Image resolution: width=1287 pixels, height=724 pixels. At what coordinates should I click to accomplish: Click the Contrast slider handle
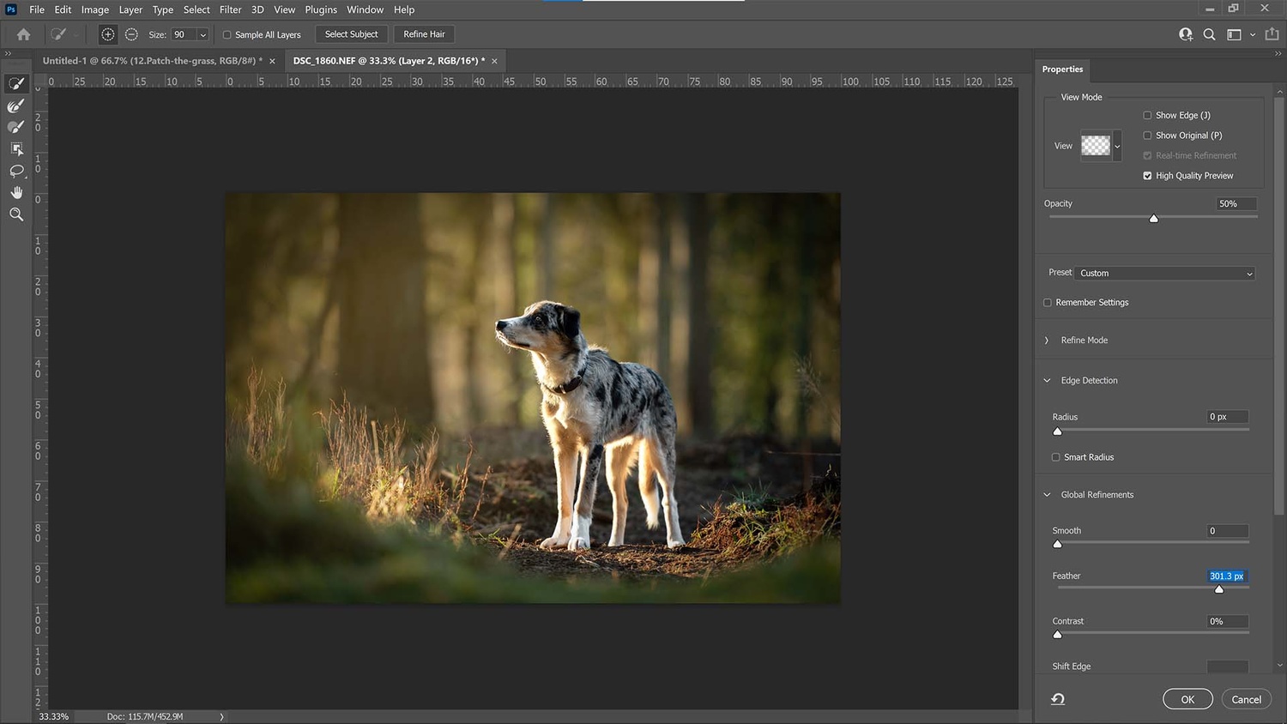click(1057, 635)
